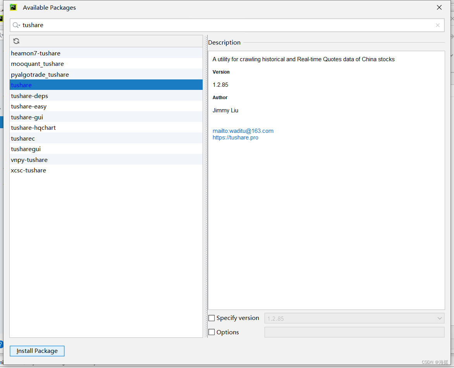Enable the Specify version checkbox
Viewport: 454px width, 368px height.
[212, 318]
